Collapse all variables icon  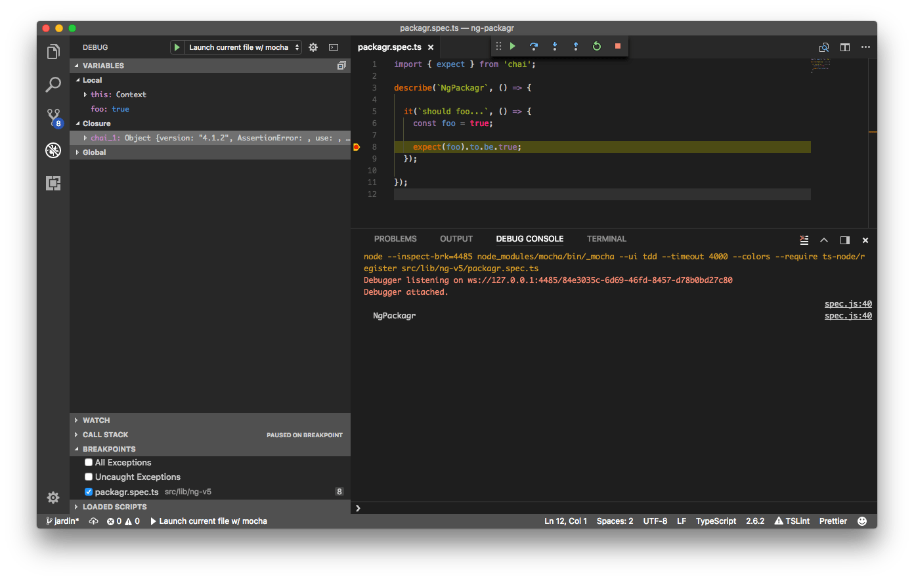click(x=341, y=66)
